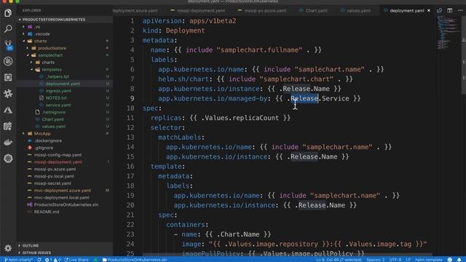Click Spaces: 2 indentation setting
This screenshot has width=466, height=262.
[376, 260]
